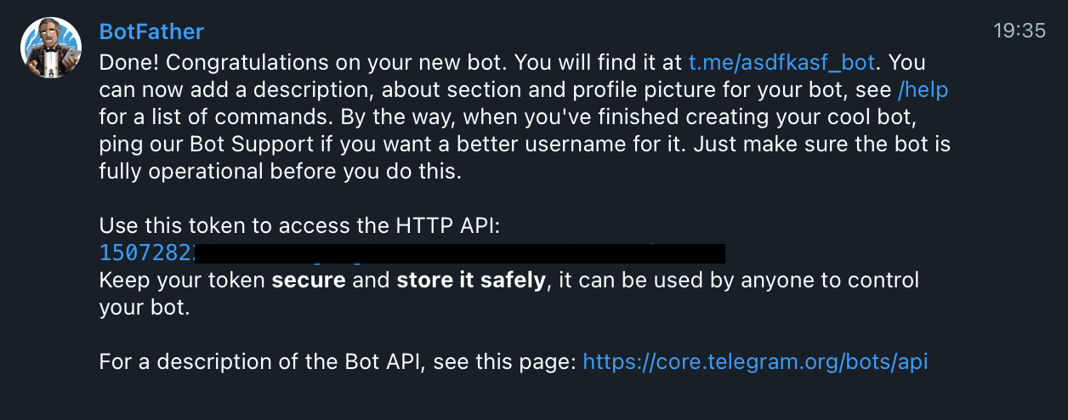Click the blacked-out token redaction bar
Image resolution: width=1068 pixels, height=420 pixels.
[x=460, y=253]
